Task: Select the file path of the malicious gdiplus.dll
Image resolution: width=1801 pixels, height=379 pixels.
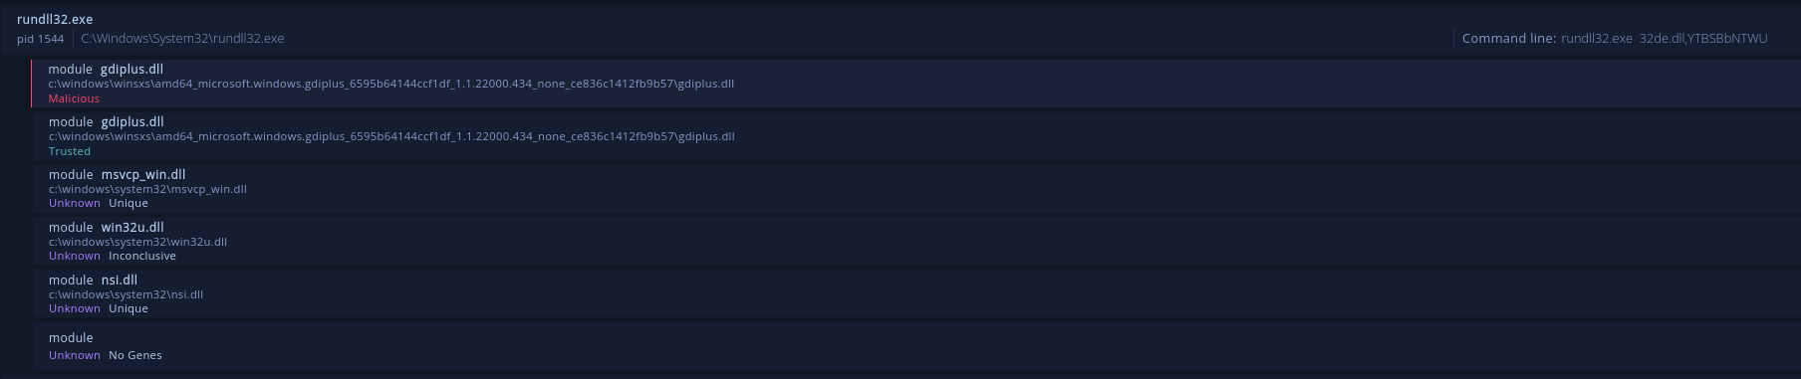Action: coord(391,84)
